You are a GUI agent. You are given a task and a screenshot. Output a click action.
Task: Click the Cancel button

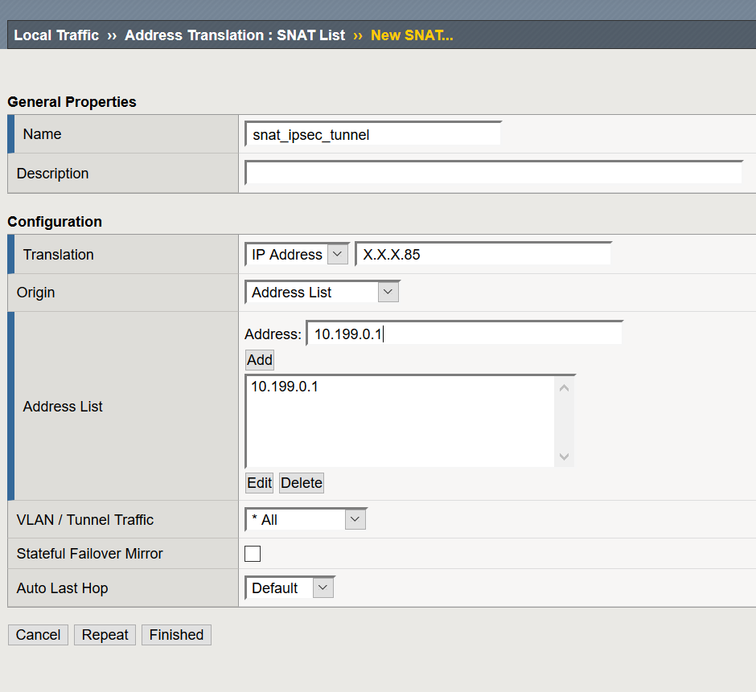pos(38,634)
